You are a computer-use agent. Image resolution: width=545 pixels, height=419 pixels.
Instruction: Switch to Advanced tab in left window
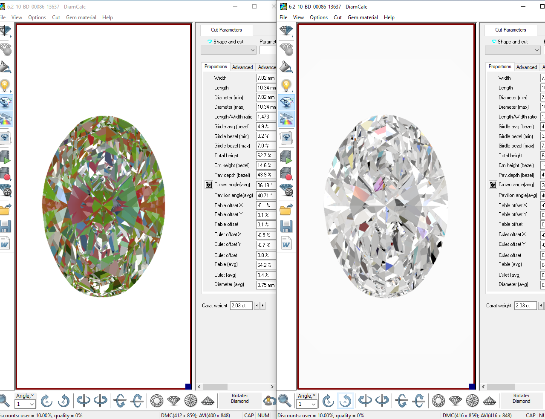(x=242, y=67)
